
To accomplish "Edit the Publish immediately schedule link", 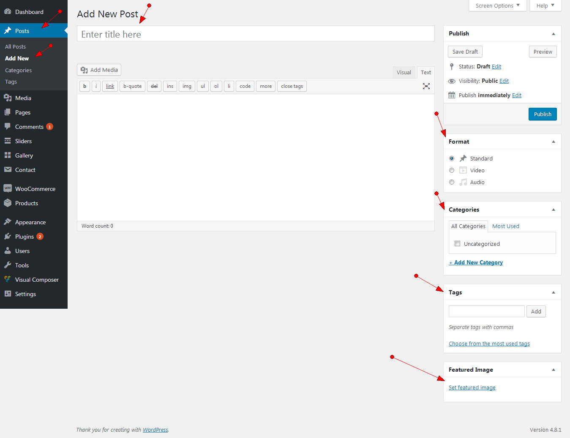I will click(x=517, y=95).
